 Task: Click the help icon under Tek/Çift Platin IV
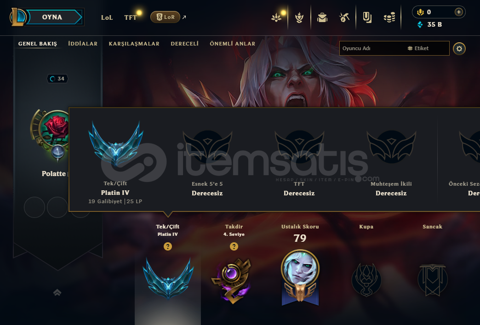[168, 246]
